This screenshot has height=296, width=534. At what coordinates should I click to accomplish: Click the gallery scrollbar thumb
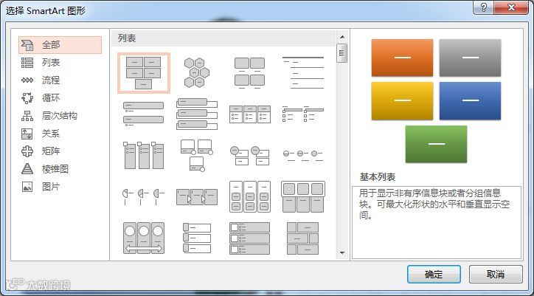click(342, 53)
